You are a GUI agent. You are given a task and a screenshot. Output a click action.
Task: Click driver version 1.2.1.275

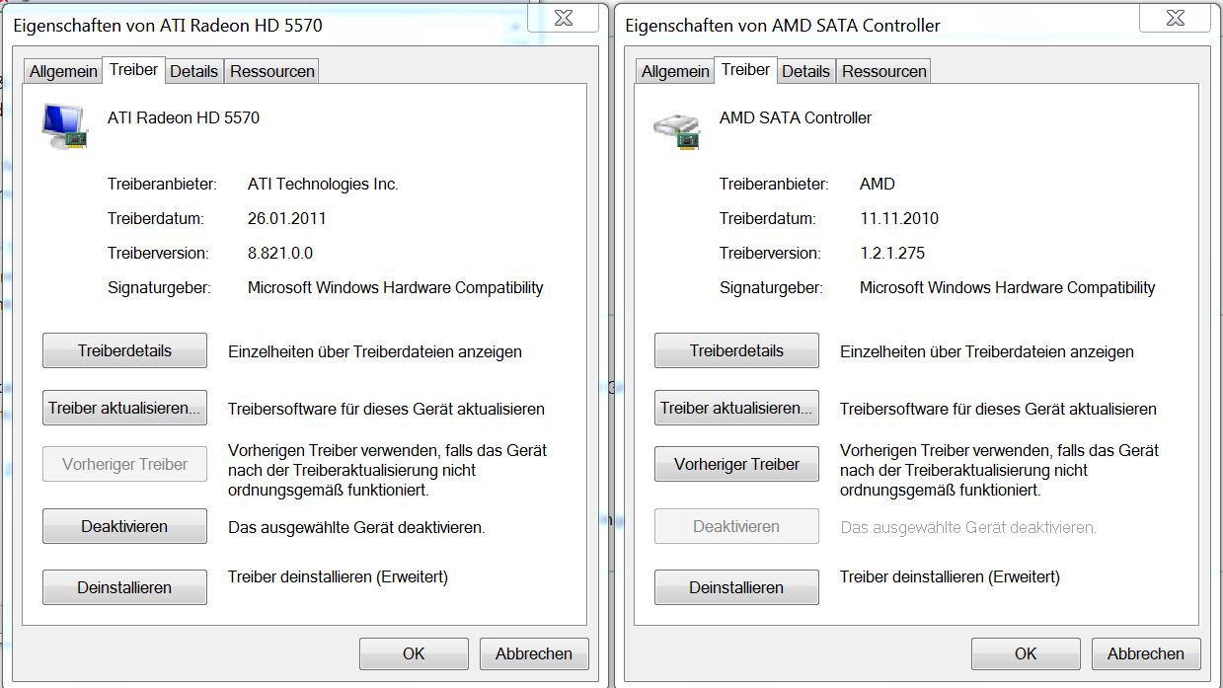point(892,253)
